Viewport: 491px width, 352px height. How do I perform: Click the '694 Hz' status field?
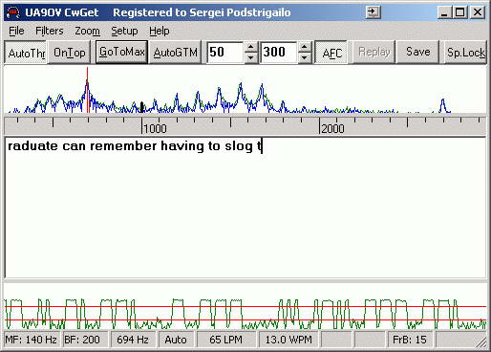tap(133, 340)
